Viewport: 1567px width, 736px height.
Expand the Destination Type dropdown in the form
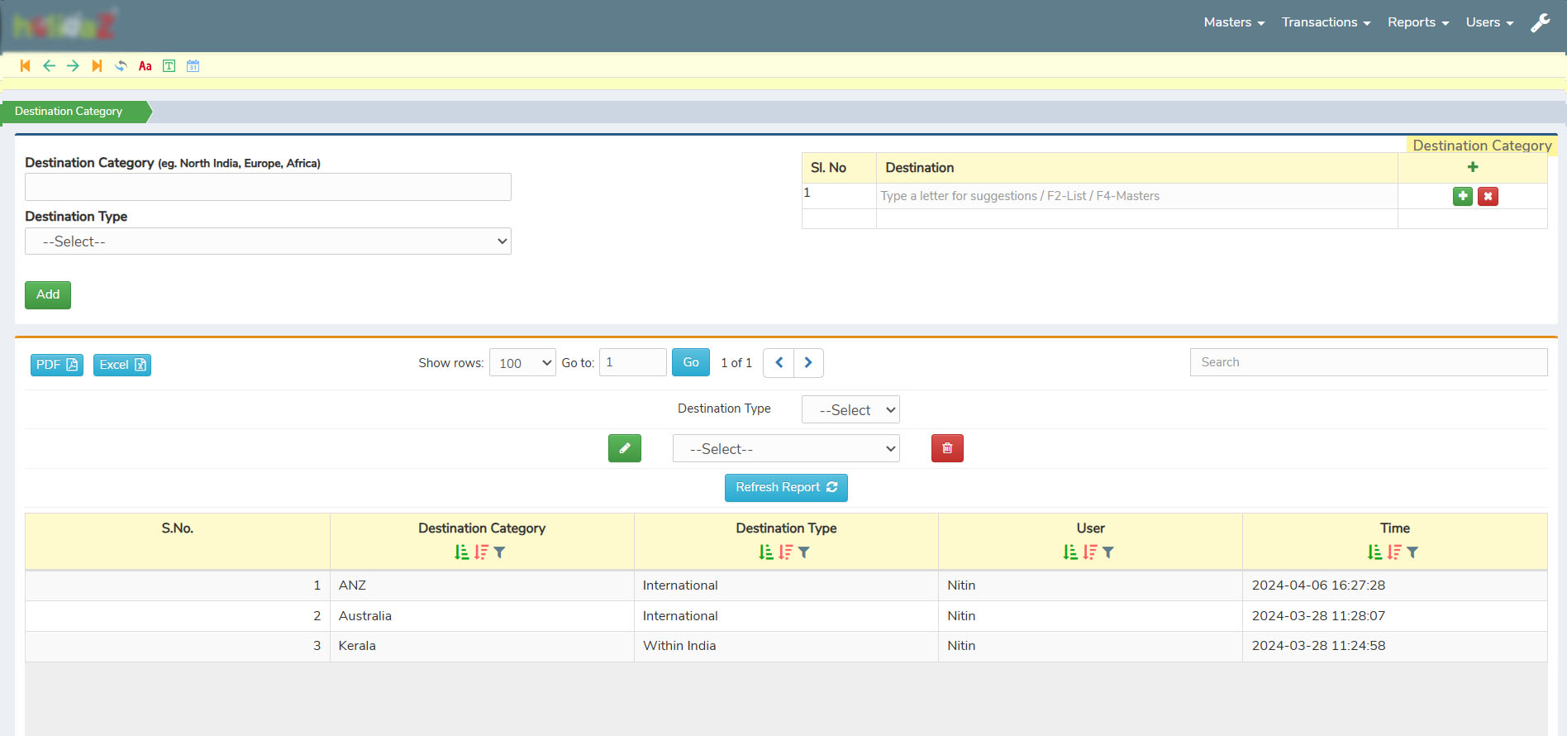click(x=268, y=241)
